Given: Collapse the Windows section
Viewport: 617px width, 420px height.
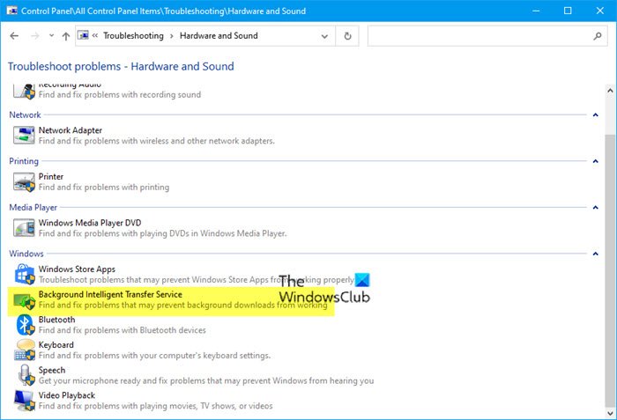Looking at the screenshot, I should point(595,254).
